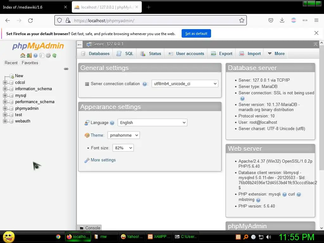Viewport: 324px width, 243px height.
Task: Click the Favorites tables button
Action: coord(30,63)
